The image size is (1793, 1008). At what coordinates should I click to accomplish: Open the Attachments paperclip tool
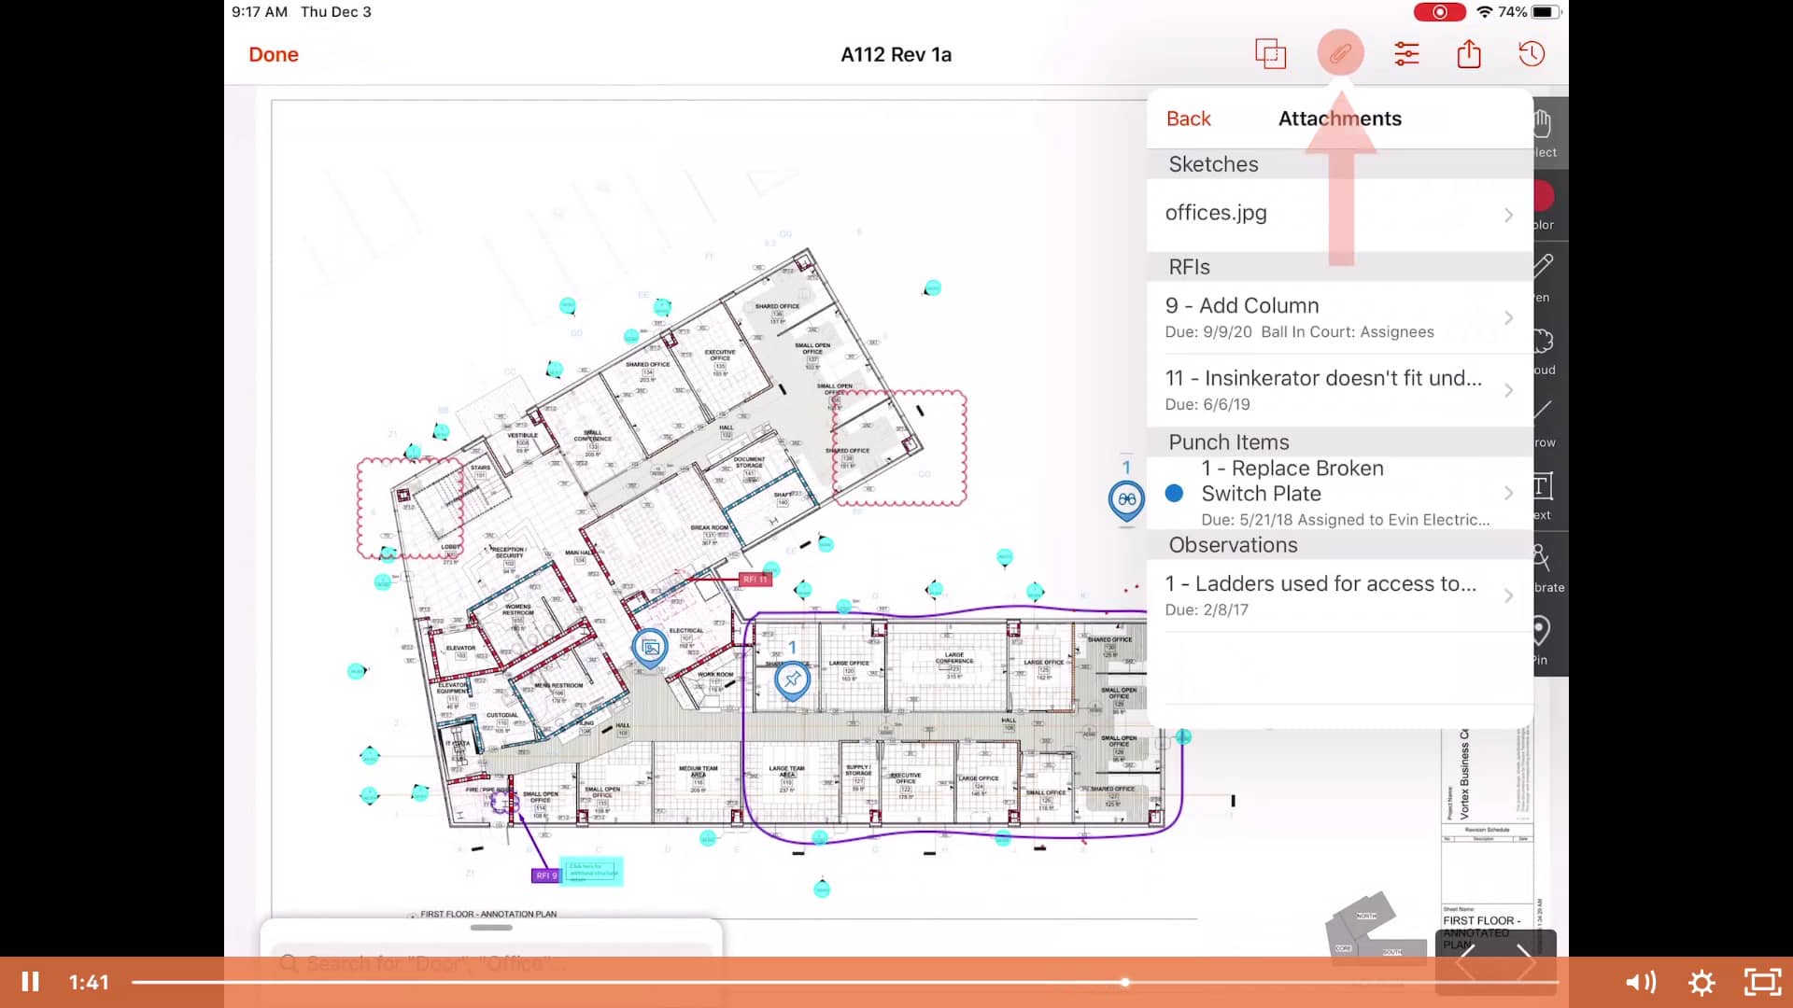(1341, 53)
